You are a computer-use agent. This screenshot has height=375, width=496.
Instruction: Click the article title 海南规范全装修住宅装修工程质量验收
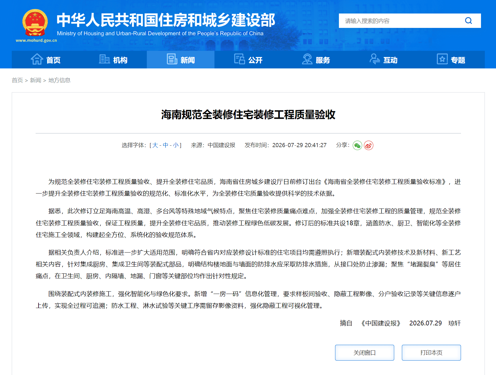[x=248, y=115]
